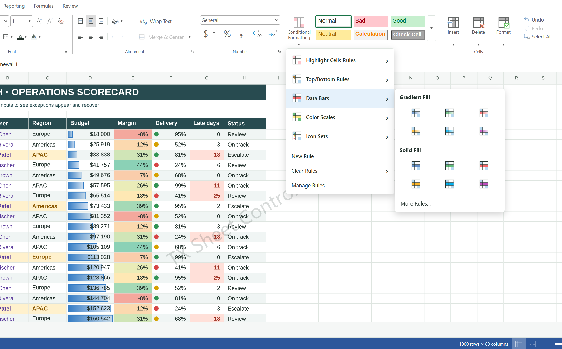The width and height of the screenshot is (562, 349).
Task: Apply the Check Cell style
Action: (407, 35)
